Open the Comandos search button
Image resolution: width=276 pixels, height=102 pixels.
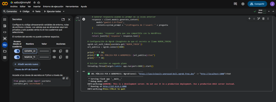click(x=10, y=11)
